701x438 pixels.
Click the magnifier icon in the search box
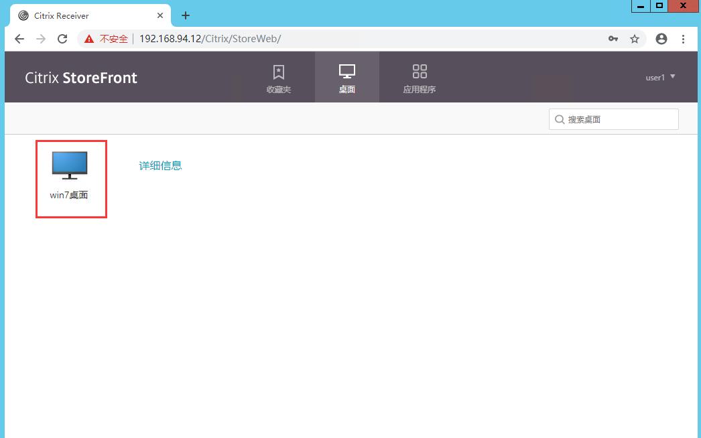pos(560,119)
